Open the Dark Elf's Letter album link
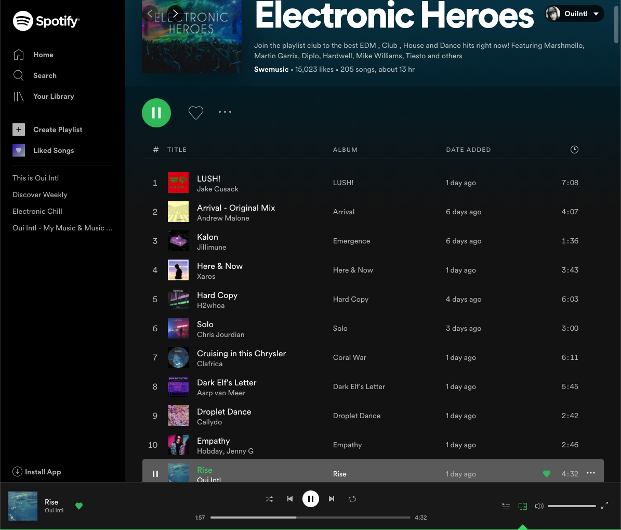 coord(359,386)
